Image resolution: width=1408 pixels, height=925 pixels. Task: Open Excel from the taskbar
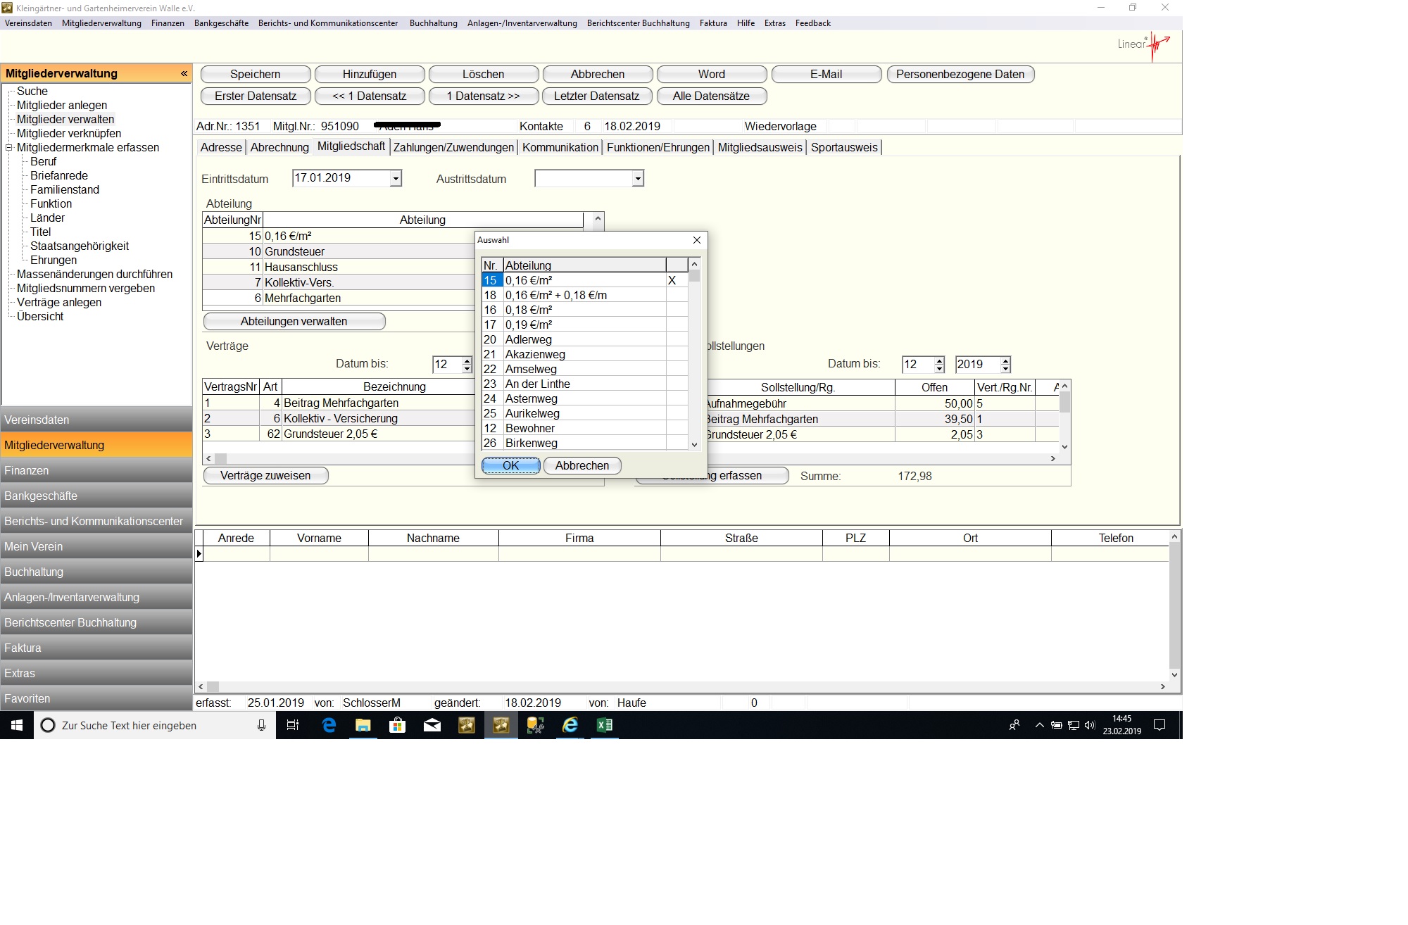point(604,725)
